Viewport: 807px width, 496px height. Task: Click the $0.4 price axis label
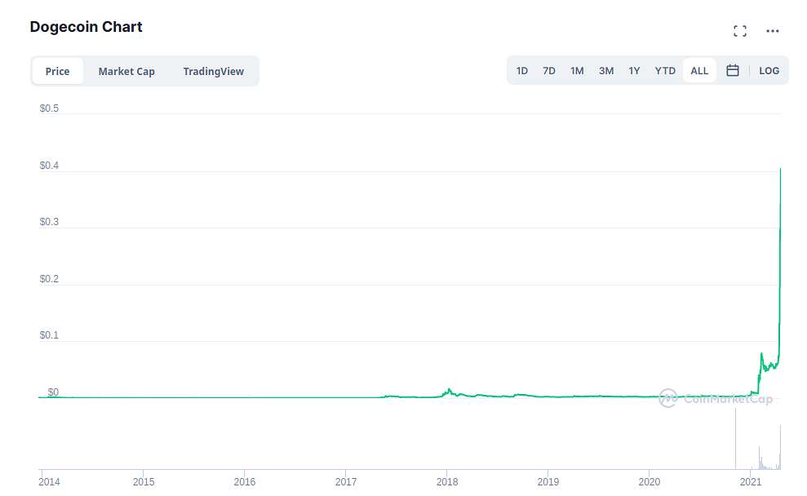coord(49,165)
